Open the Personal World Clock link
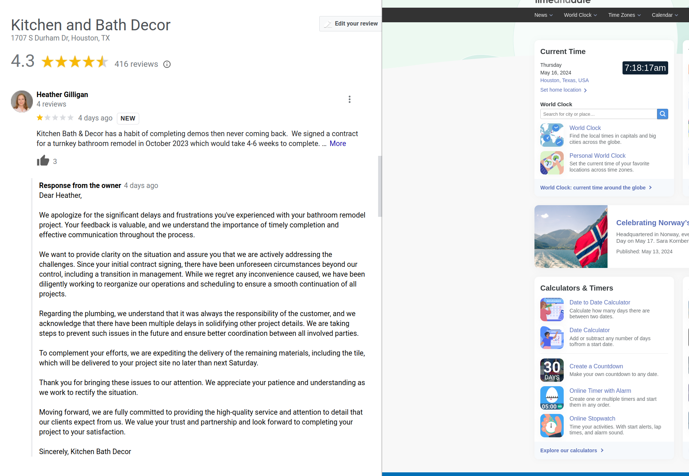The height and width of the screenshot is (476, 689). click(x=597, y=156)
